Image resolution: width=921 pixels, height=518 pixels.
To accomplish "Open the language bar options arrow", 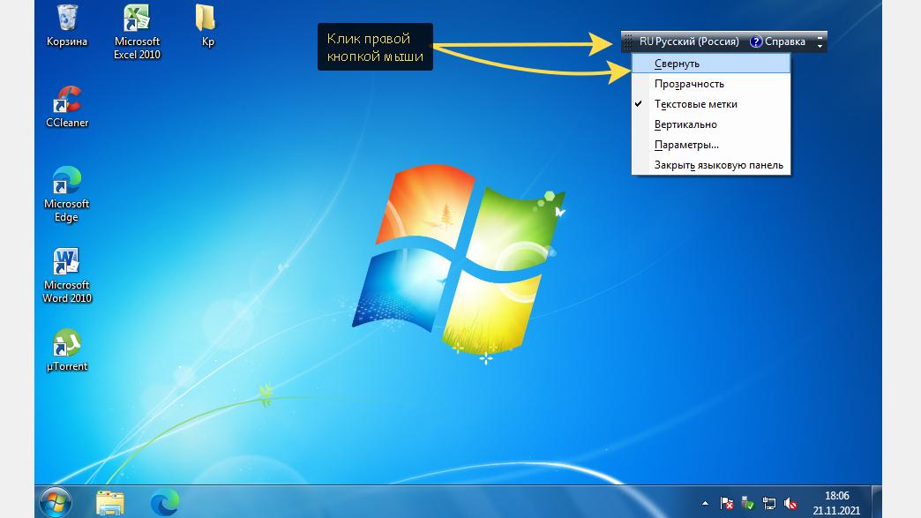I will point(820,46).
